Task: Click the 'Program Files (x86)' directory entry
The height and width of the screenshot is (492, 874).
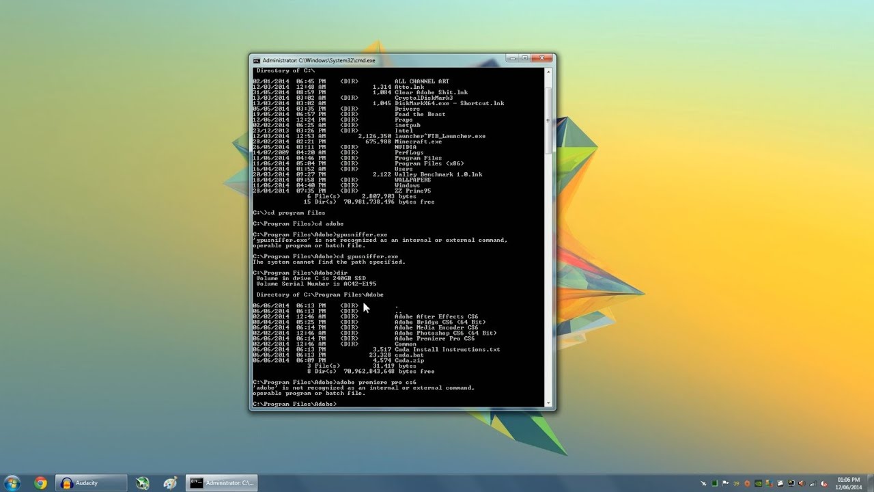Action: 429,163
